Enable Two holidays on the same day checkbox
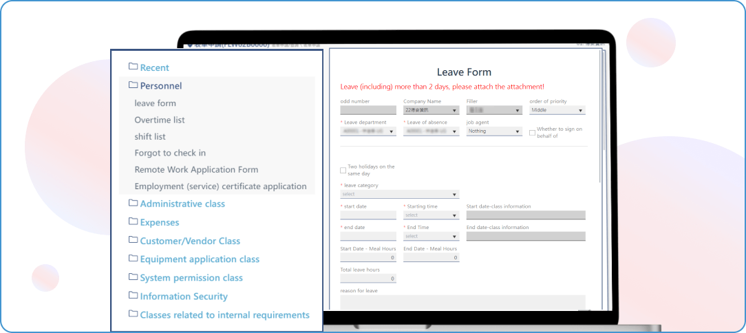746x333 pixels. tap(343, 171)
